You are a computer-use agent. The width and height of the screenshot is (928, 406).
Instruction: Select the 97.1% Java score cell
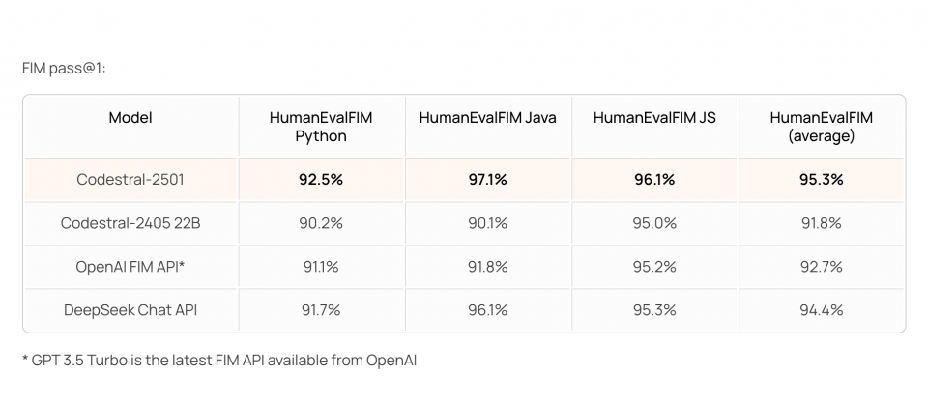click(487, 180)
